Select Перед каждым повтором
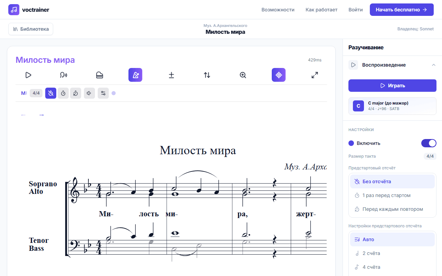This screenshot has height=276, width=442. [x=392, y=209]
